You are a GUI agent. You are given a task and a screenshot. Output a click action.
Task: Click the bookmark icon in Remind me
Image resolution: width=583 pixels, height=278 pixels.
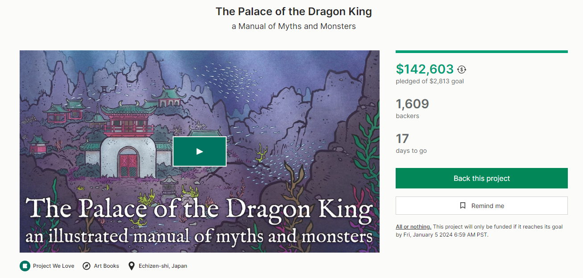click(x=463, y=206)
